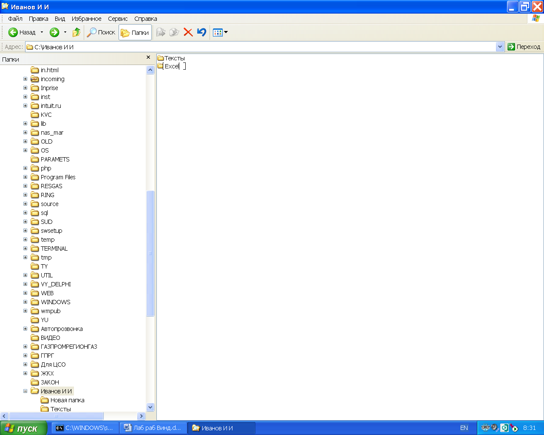Click the Move To folder icon
This screenshot has height=435, width=544.
point(161,32)
